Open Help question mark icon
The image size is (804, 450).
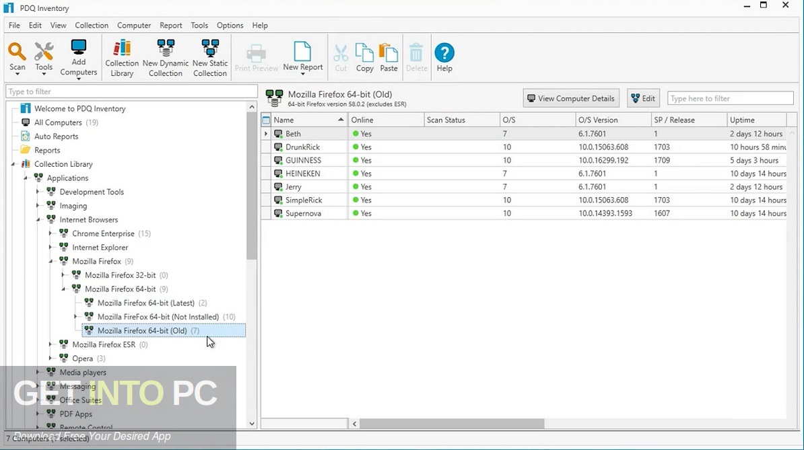tap(444, 52)
